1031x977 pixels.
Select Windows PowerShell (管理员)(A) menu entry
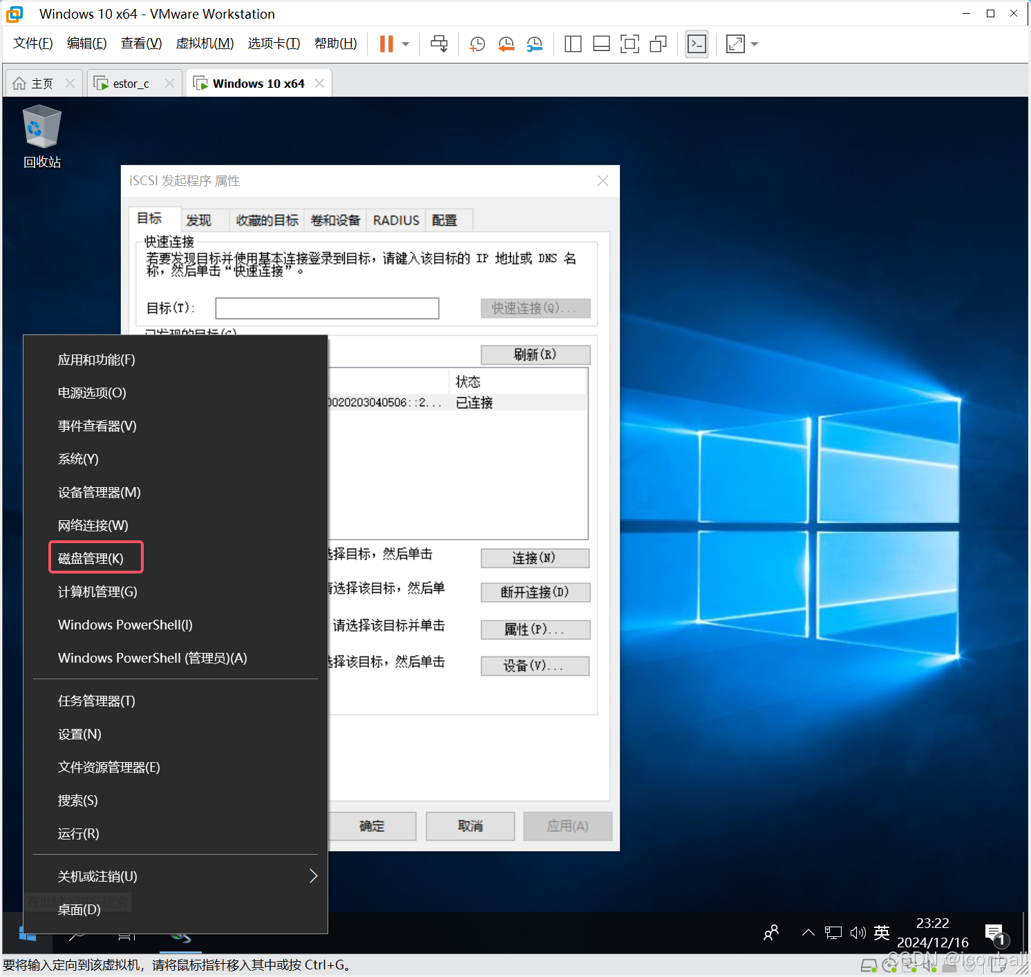pos(176,658)
